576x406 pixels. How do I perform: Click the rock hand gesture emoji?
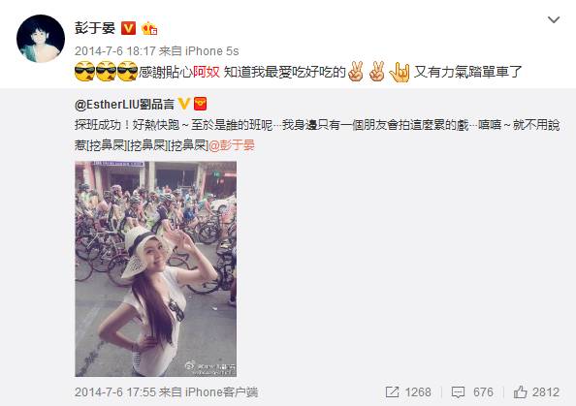point(400,72)
